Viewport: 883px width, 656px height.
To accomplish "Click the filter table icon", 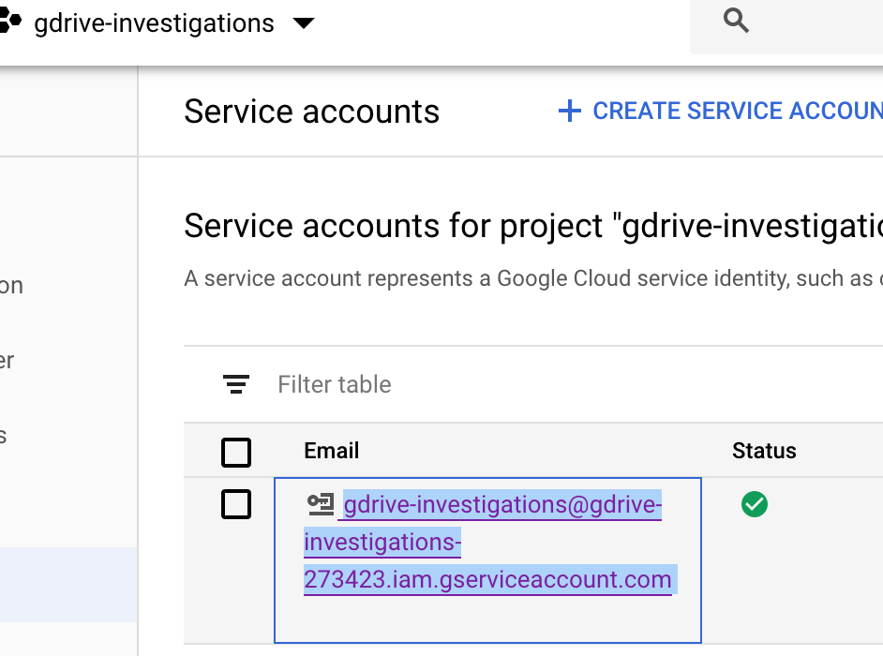I will (x=236, y=384).
